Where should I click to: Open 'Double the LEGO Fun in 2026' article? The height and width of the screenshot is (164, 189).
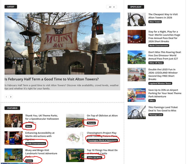(163, 74)
